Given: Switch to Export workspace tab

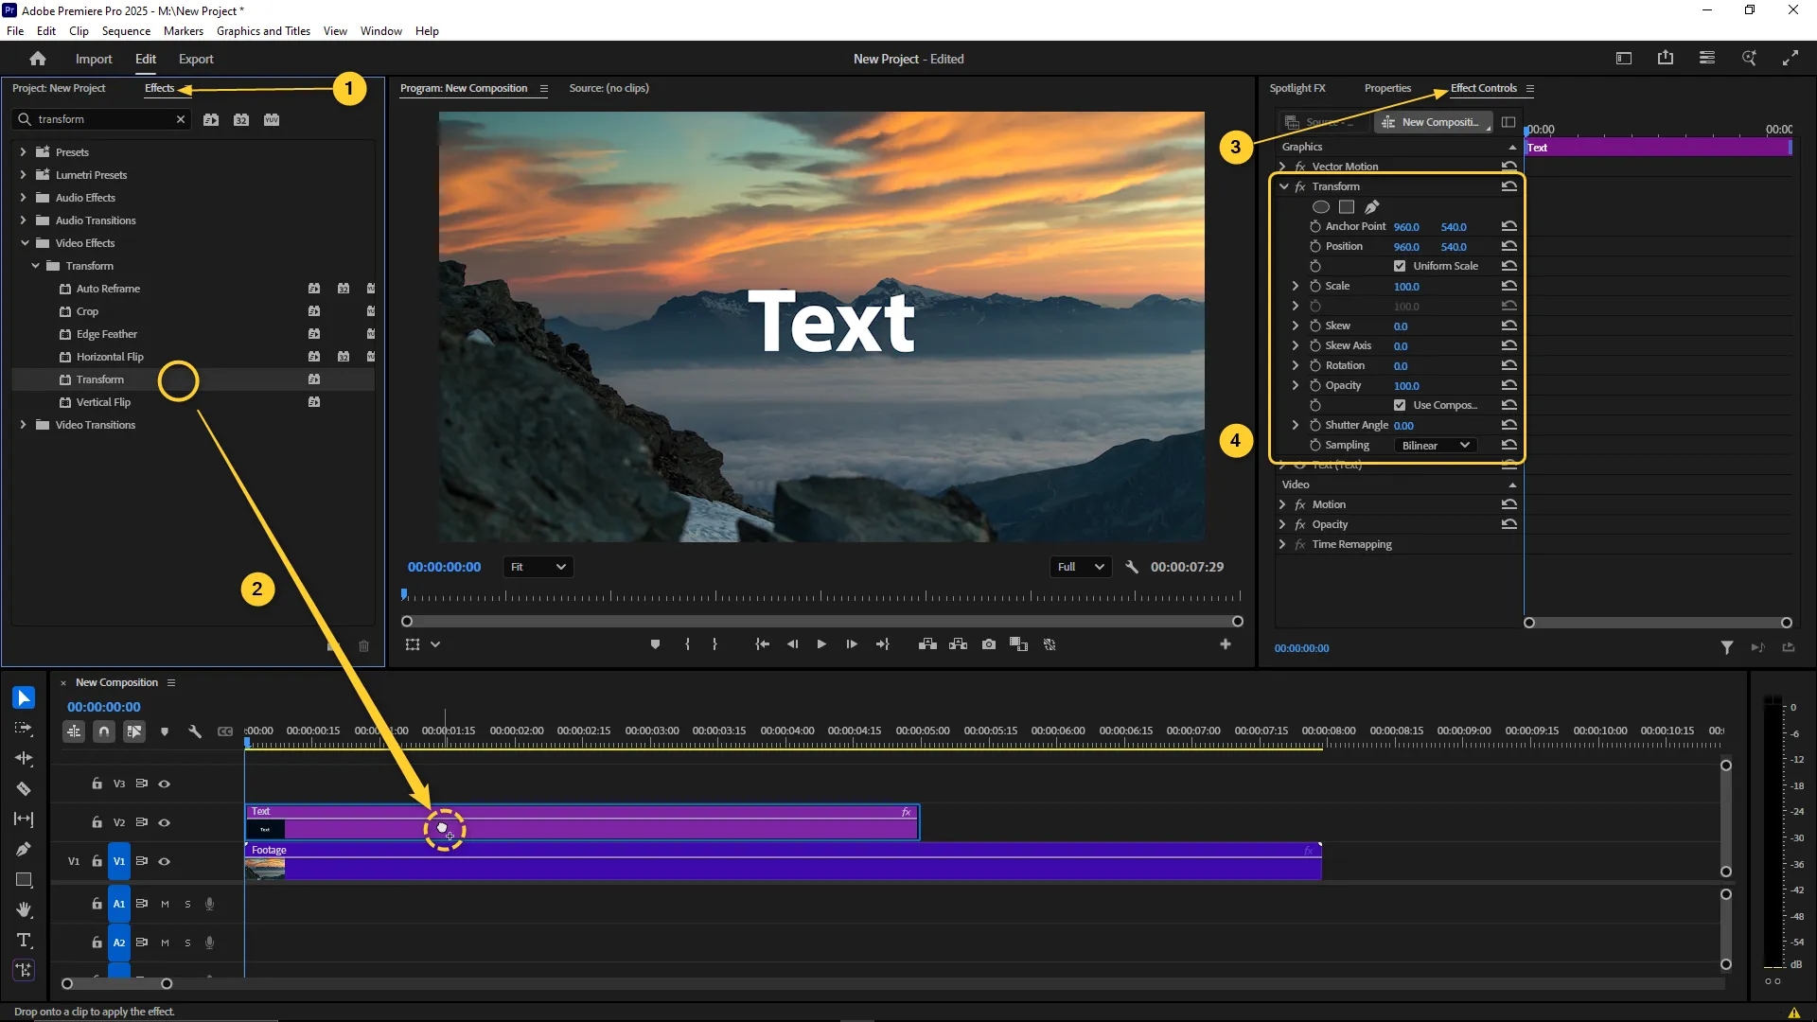Looking at the screenshot, I should point(196,59).
